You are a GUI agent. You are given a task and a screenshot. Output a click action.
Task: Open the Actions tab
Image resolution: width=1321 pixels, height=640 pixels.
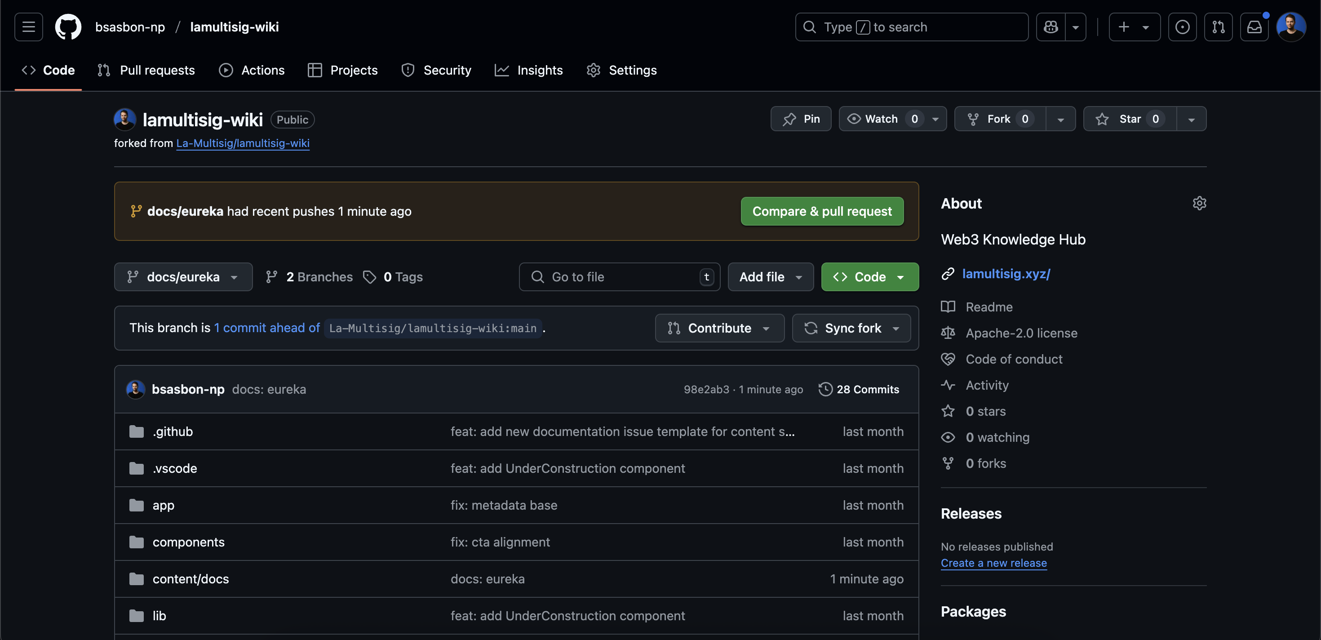coord(252,70)
